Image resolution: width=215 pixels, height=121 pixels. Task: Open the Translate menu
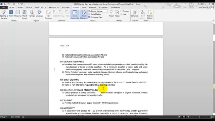click(32, 14)
